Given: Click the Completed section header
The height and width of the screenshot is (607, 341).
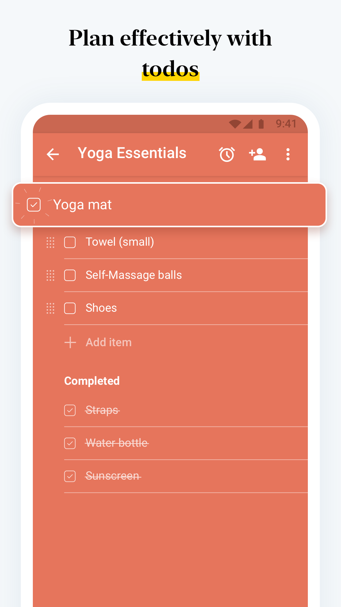Looking at the screenshot, I should pyautogui.click(x=92, y=381).
